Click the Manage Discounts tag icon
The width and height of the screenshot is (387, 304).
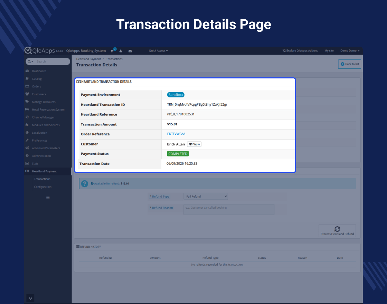[27, 102]
